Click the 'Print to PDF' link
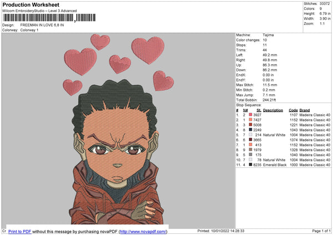 click(20, 231)
